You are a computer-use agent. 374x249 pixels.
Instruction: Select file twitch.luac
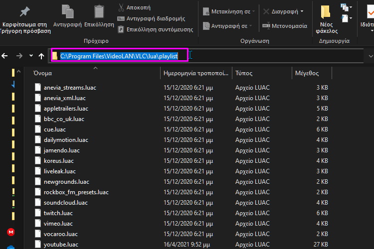pyautogui.click(x=58, y=213)
